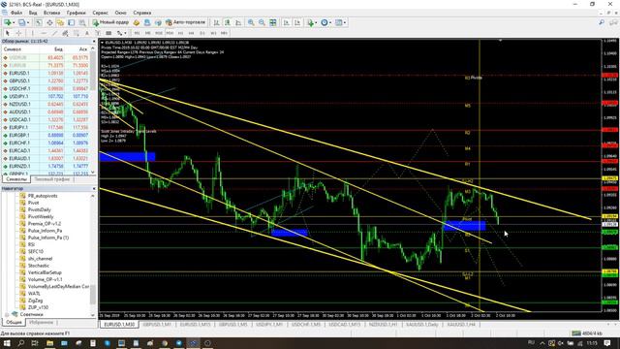Screen dimensions: 620x349
Task: Open the Profiles toolbar icon
Action: (x=22, y=22)
